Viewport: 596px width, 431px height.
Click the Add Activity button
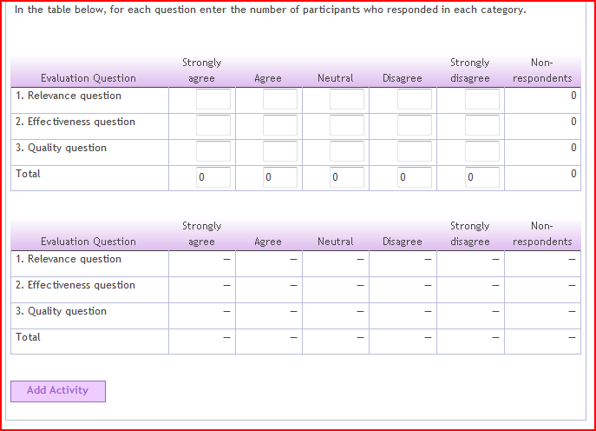click(x=58, y=391)
